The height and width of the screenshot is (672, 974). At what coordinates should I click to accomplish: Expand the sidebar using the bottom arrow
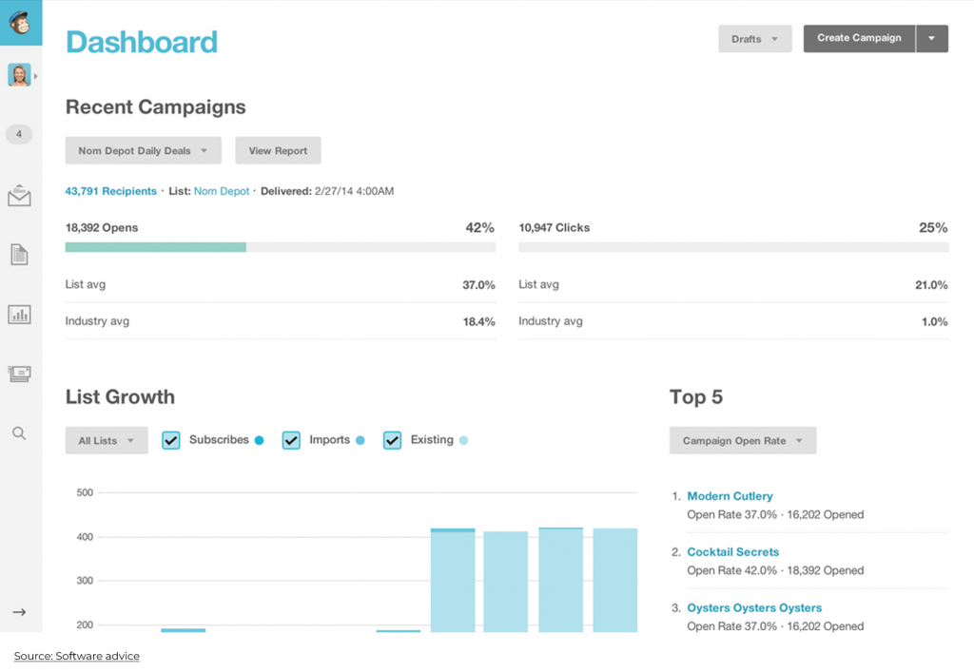(x=19, y=612)
